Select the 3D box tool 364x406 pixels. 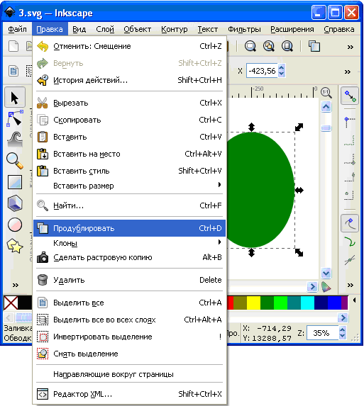[15, 203]
